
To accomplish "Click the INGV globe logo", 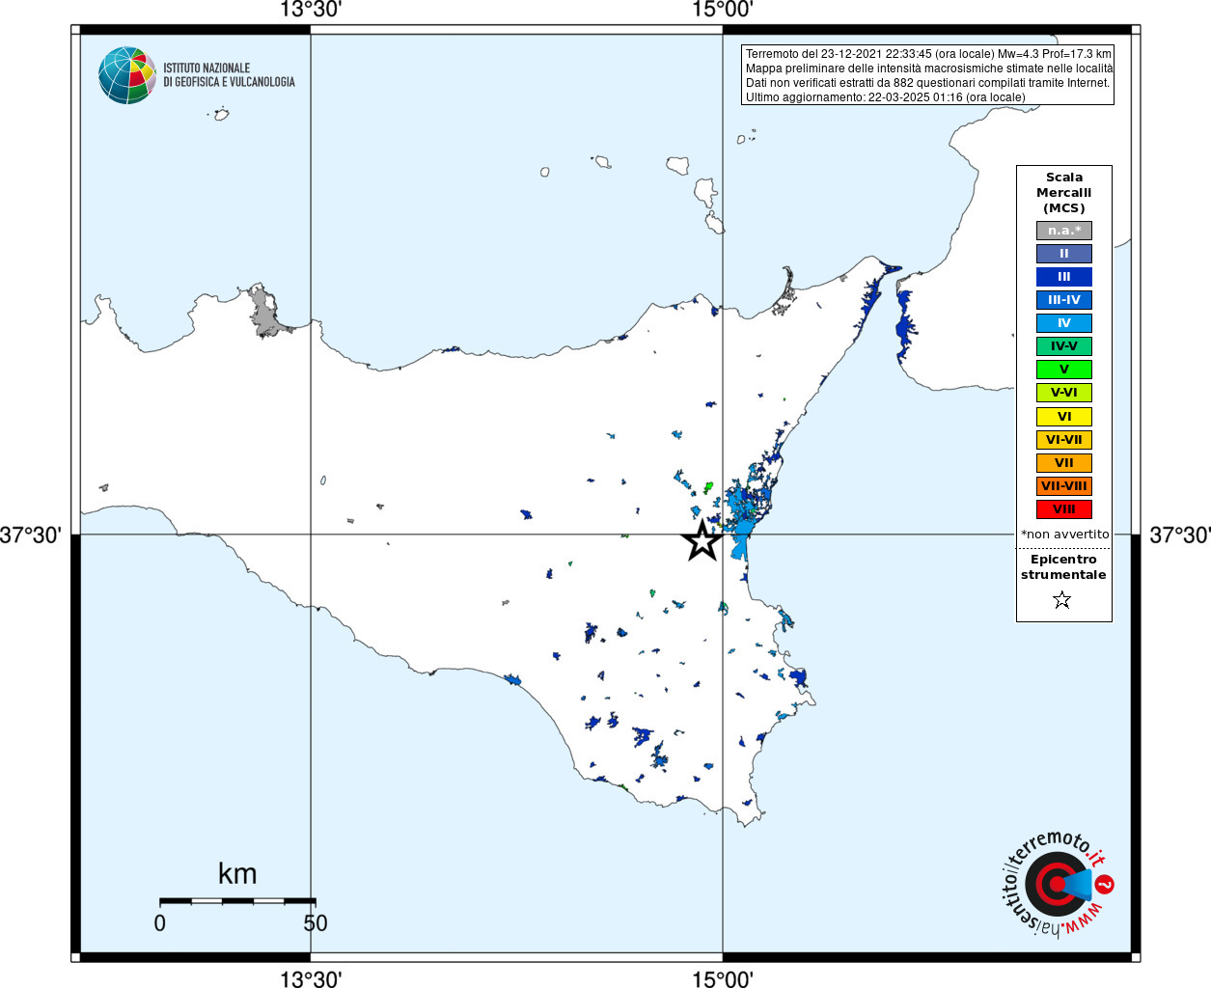I will pos(127,75).
